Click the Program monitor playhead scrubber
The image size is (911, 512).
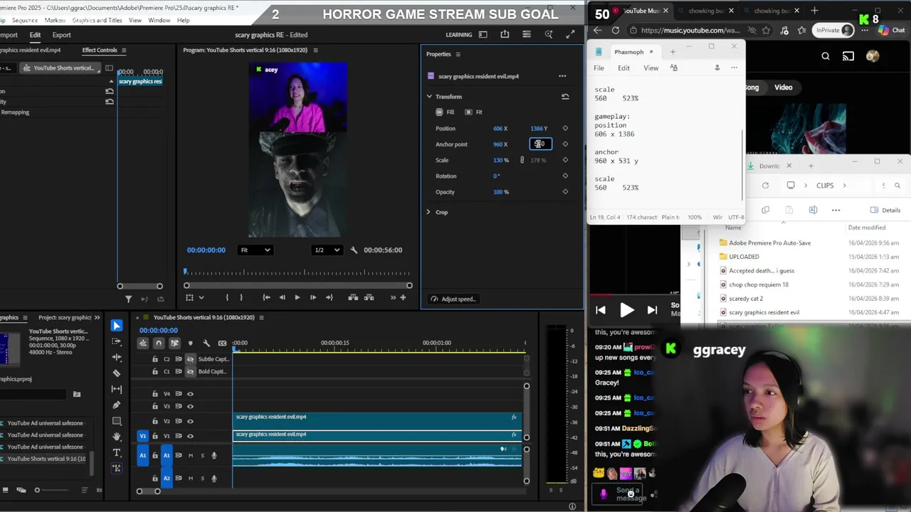point(186,272)
